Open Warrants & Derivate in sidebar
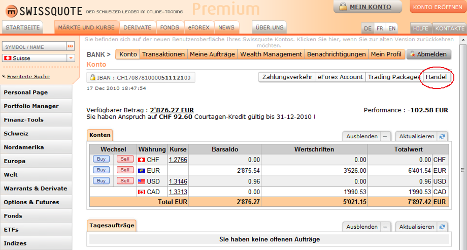Screen dimensions: 467x250 36,189
